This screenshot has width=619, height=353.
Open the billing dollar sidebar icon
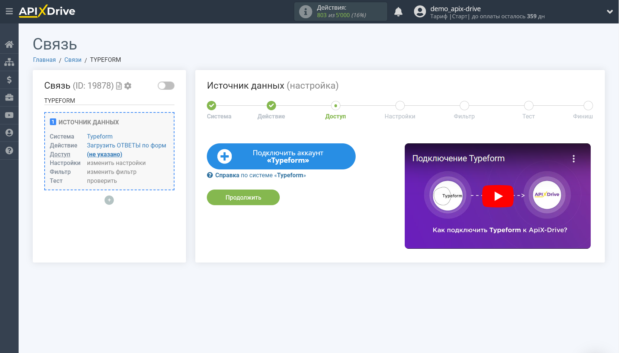point(9,80)
